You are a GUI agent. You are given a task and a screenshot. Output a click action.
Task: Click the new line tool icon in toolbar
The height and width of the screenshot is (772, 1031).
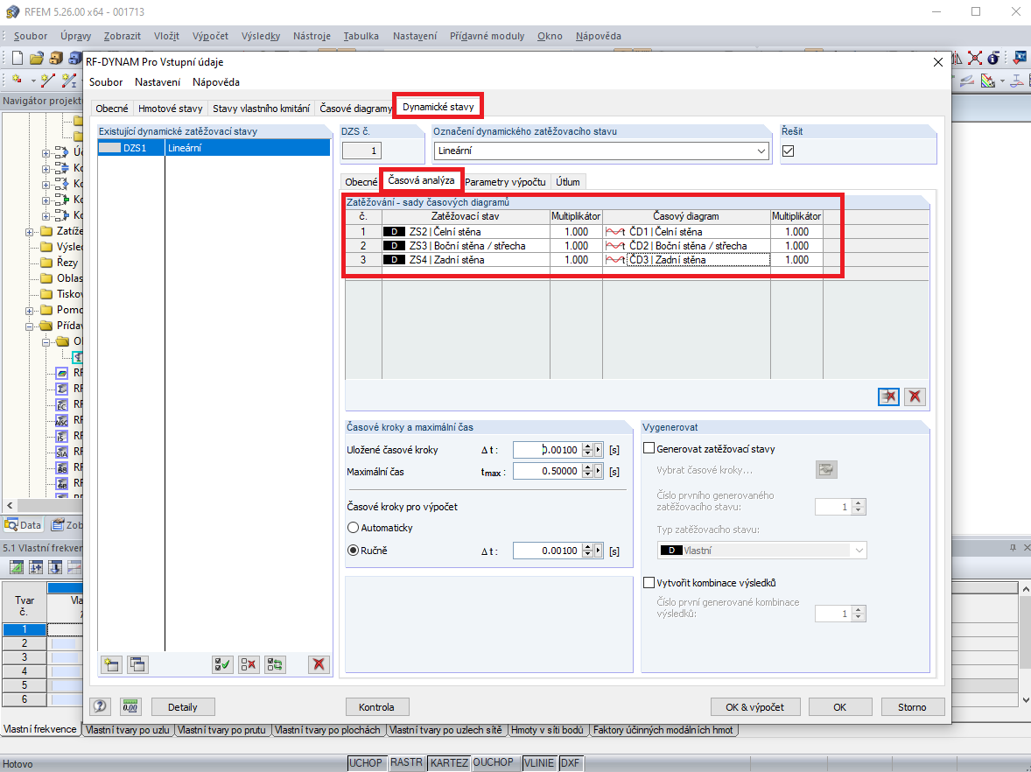[48, 81]
